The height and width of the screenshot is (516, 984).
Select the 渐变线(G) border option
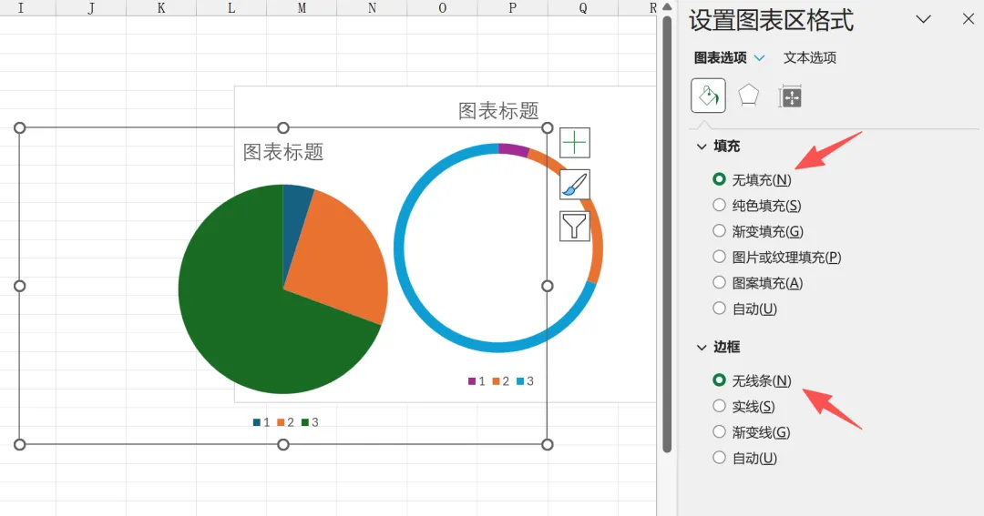pos(751,432)
